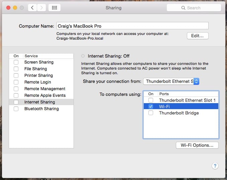Screen dimensions: 227x180
Task: Click the Edit... button
Action: pyautogui.click(x=198, y=36)
